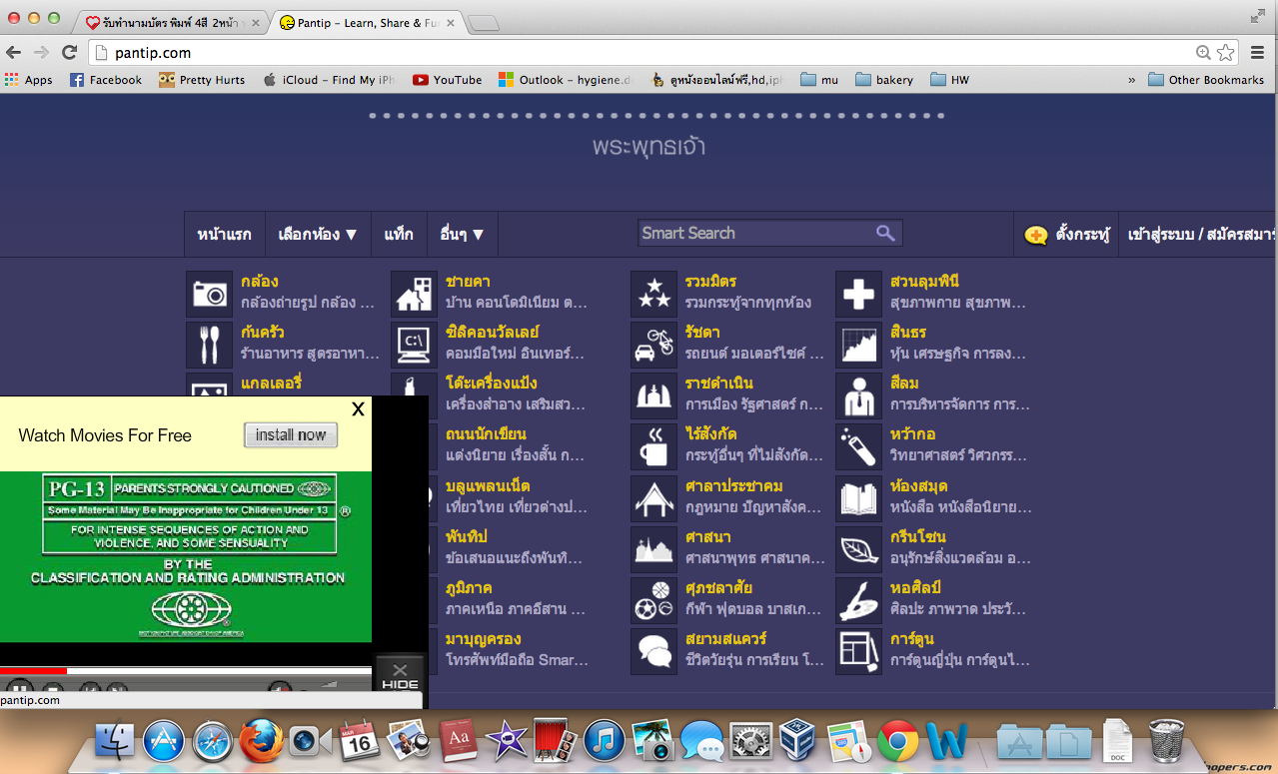Open the โต๊ะเครื่องแป้ง room link
1278x774 pixels.
492,384
